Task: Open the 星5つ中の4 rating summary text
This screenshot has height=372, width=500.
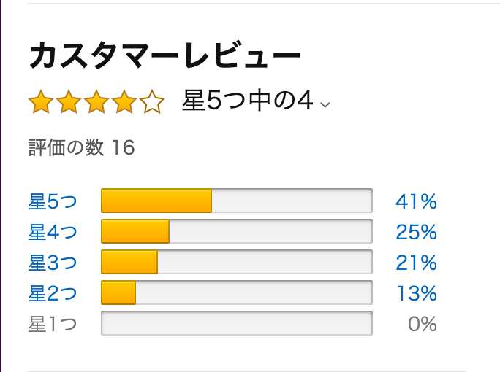Action: [248, 100]
